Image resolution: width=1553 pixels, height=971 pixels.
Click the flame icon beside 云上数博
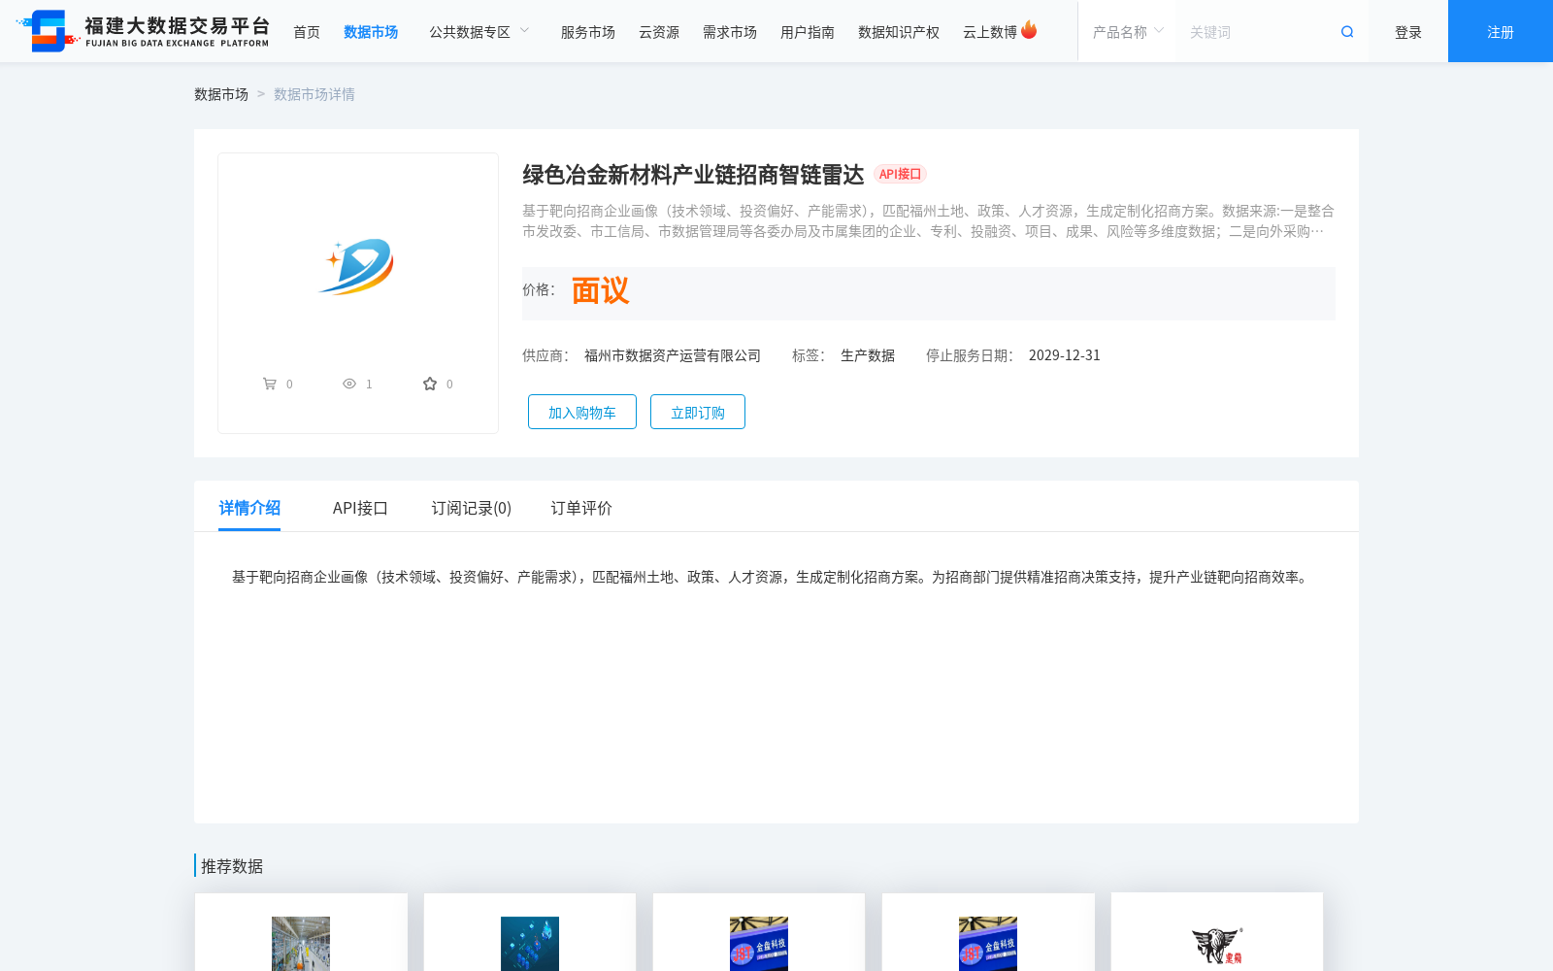pos(1029,30)
